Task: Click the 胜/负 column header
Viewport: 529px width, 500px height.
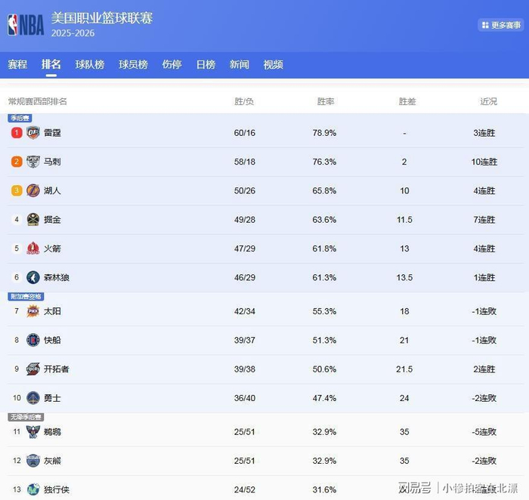Action: [x=244, y=101]
